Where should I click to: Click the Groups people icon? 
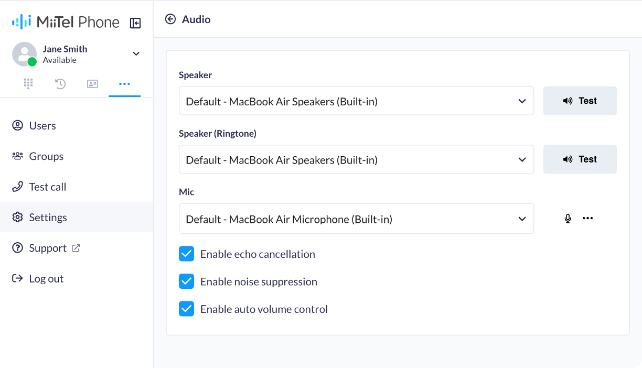tap(18, 156)
